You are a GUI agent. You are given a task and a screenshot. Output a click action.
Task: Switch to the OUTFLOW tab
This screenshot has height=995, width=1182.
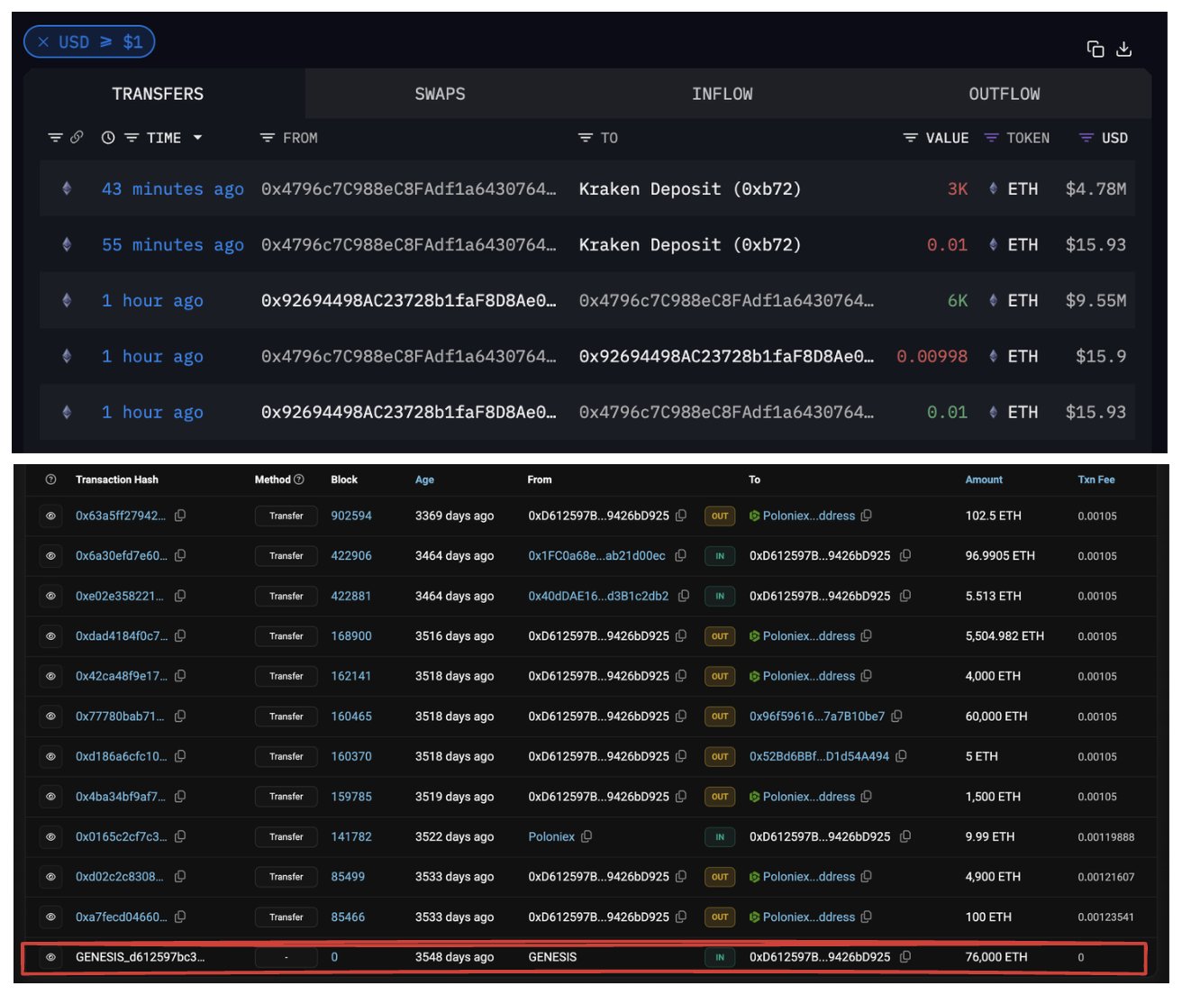coord(1004,94)
